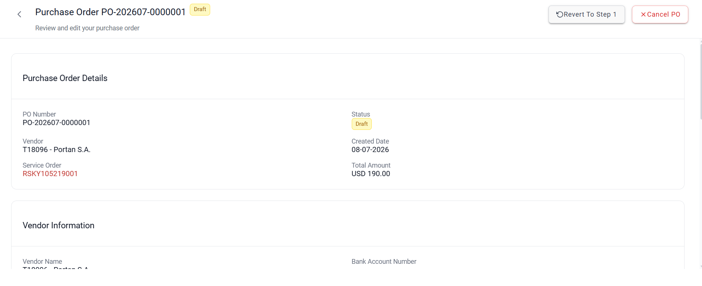Open service order RSKY105219001 link
The height and width of the screenshot is (286, 702).
[x=50, y=174]
